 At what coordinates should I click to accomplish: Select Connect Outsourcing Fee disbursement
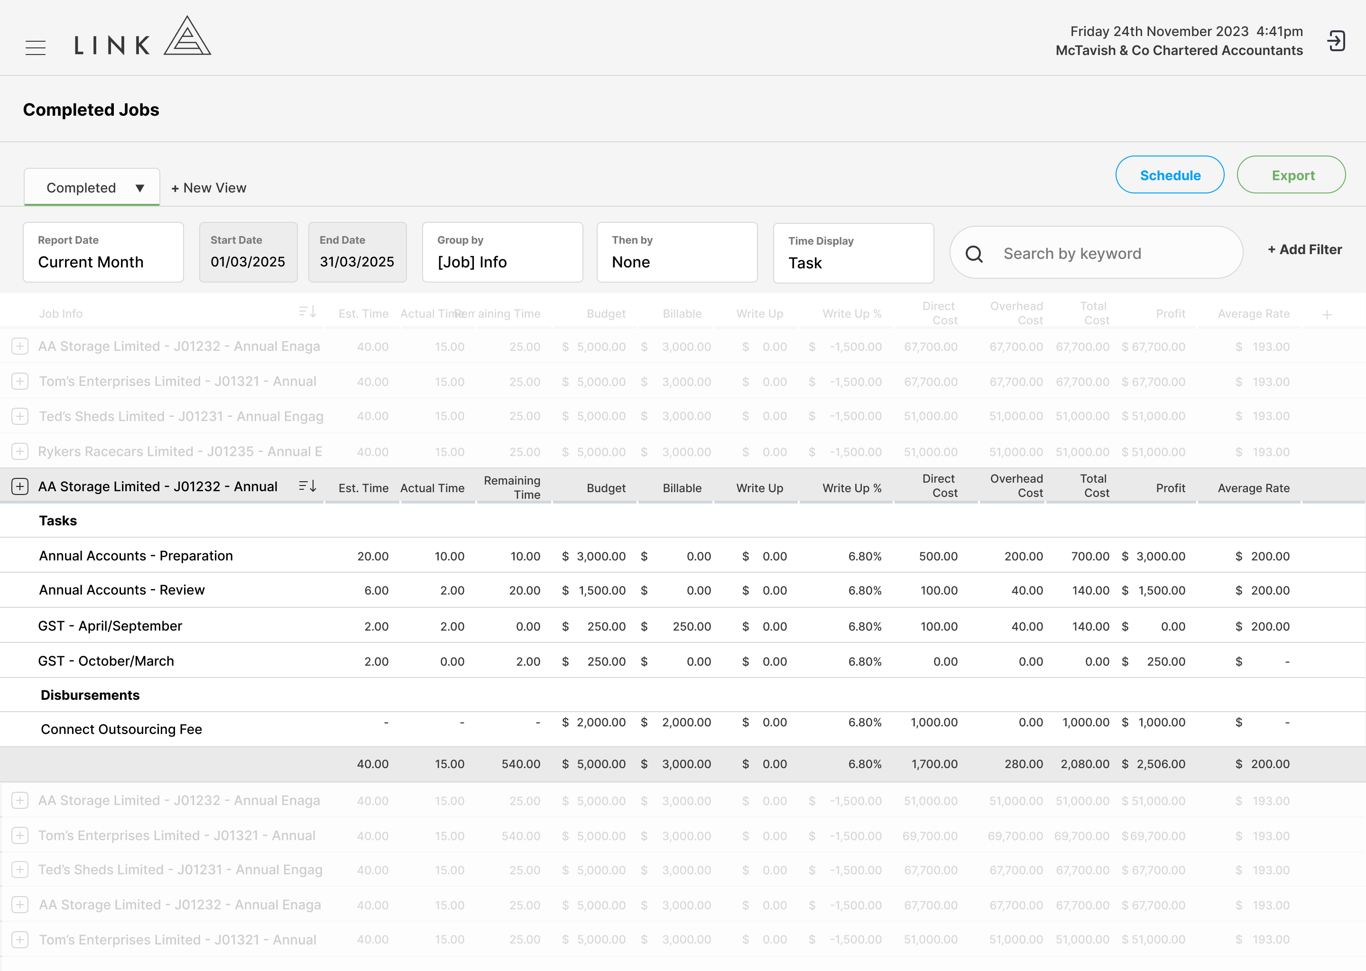pyautogui.click(x=121, y=729)
